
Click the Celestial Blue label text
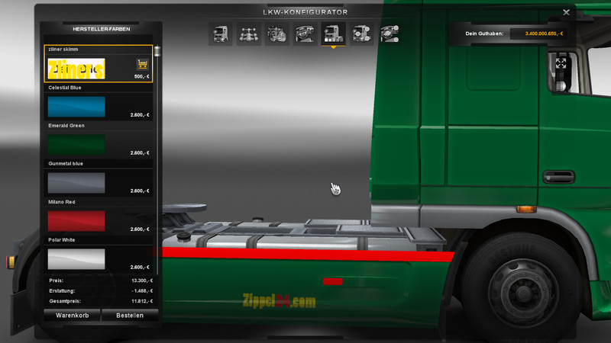click(x=65, y=88)
